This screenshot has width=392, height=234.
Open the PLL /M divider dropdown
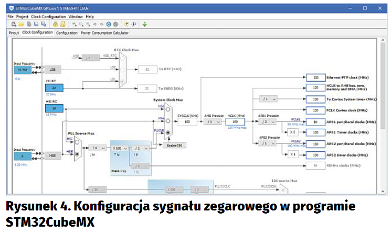point(97,148)
